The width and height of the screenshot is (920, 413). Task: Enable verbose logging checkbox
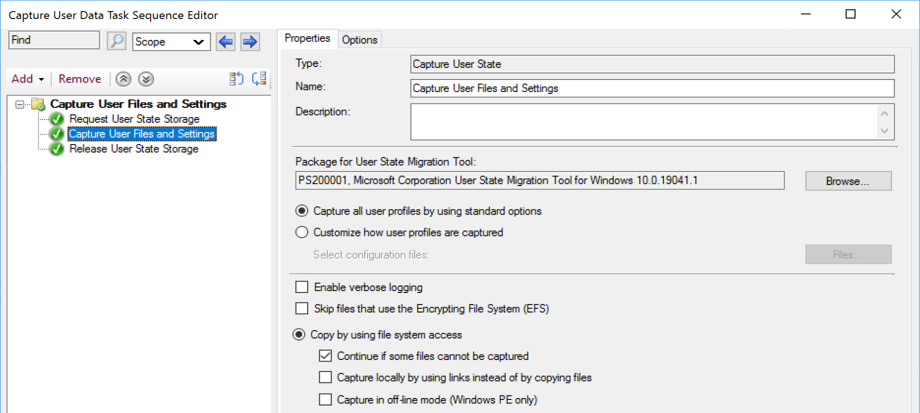[x=302, y=287]
